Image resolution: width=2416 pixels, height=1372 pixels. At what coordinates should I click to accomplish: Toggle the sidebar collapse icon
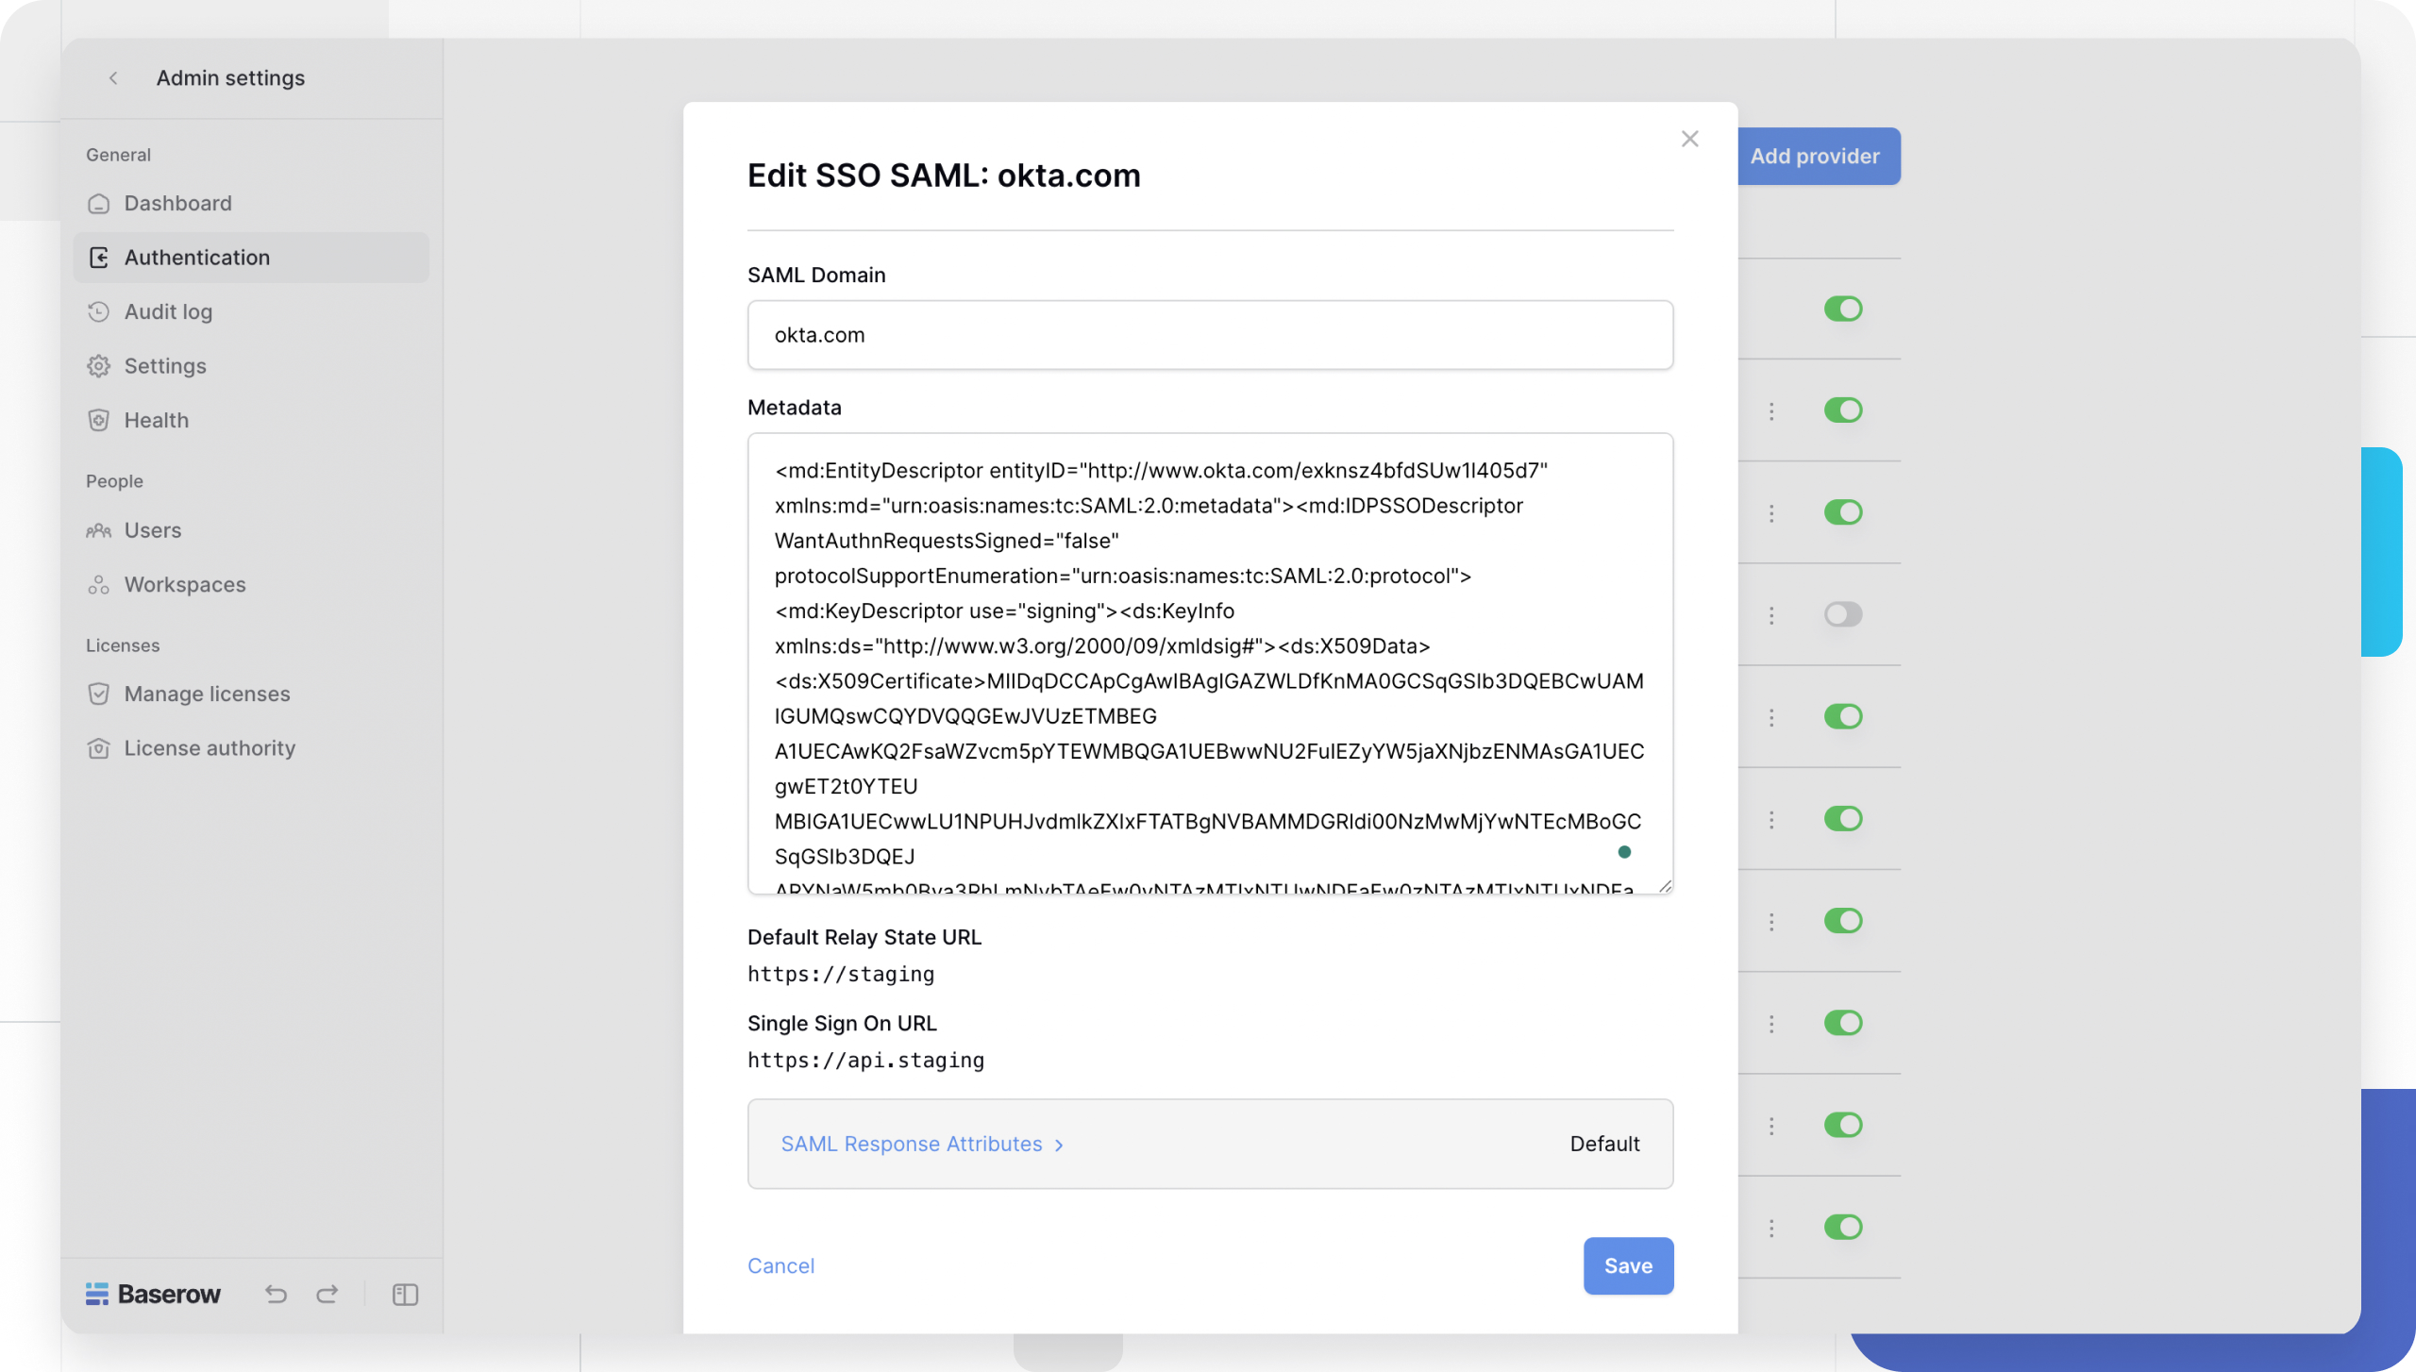tap(404, 1294)
